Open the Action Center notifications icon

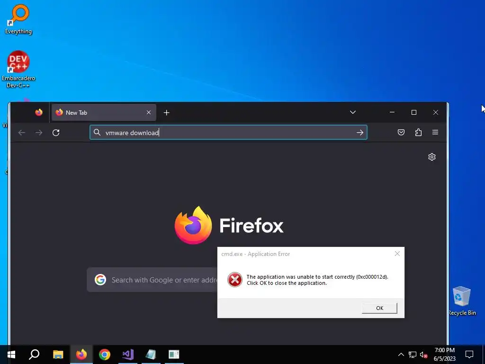click(x=469, y=355)
